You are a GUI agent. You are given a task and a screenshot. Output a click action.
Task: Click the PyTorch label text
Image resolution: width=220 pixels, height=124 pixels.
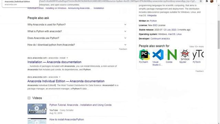pyautogui.click(x=197, y=62)
